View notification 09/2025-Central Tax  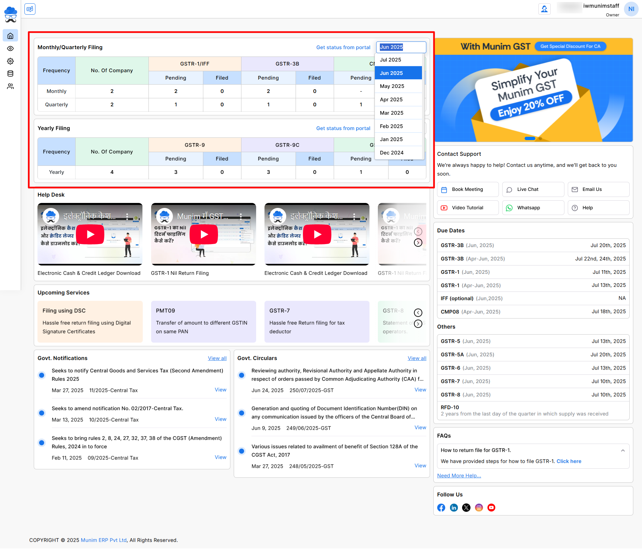220,457
